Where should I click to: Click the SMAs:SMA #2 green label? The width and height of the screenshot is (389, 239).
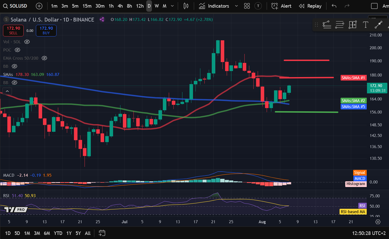tap(353, 101)
